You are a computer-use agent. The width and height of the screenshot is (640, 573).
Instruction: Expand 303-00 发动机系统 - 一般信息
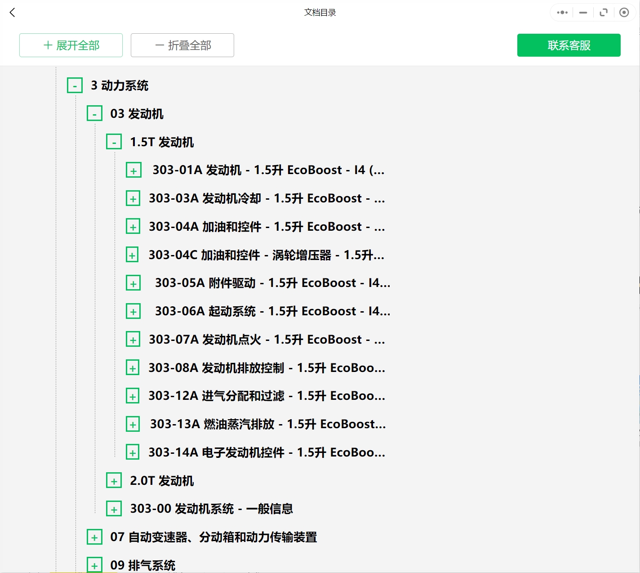(x=114, y=509)
